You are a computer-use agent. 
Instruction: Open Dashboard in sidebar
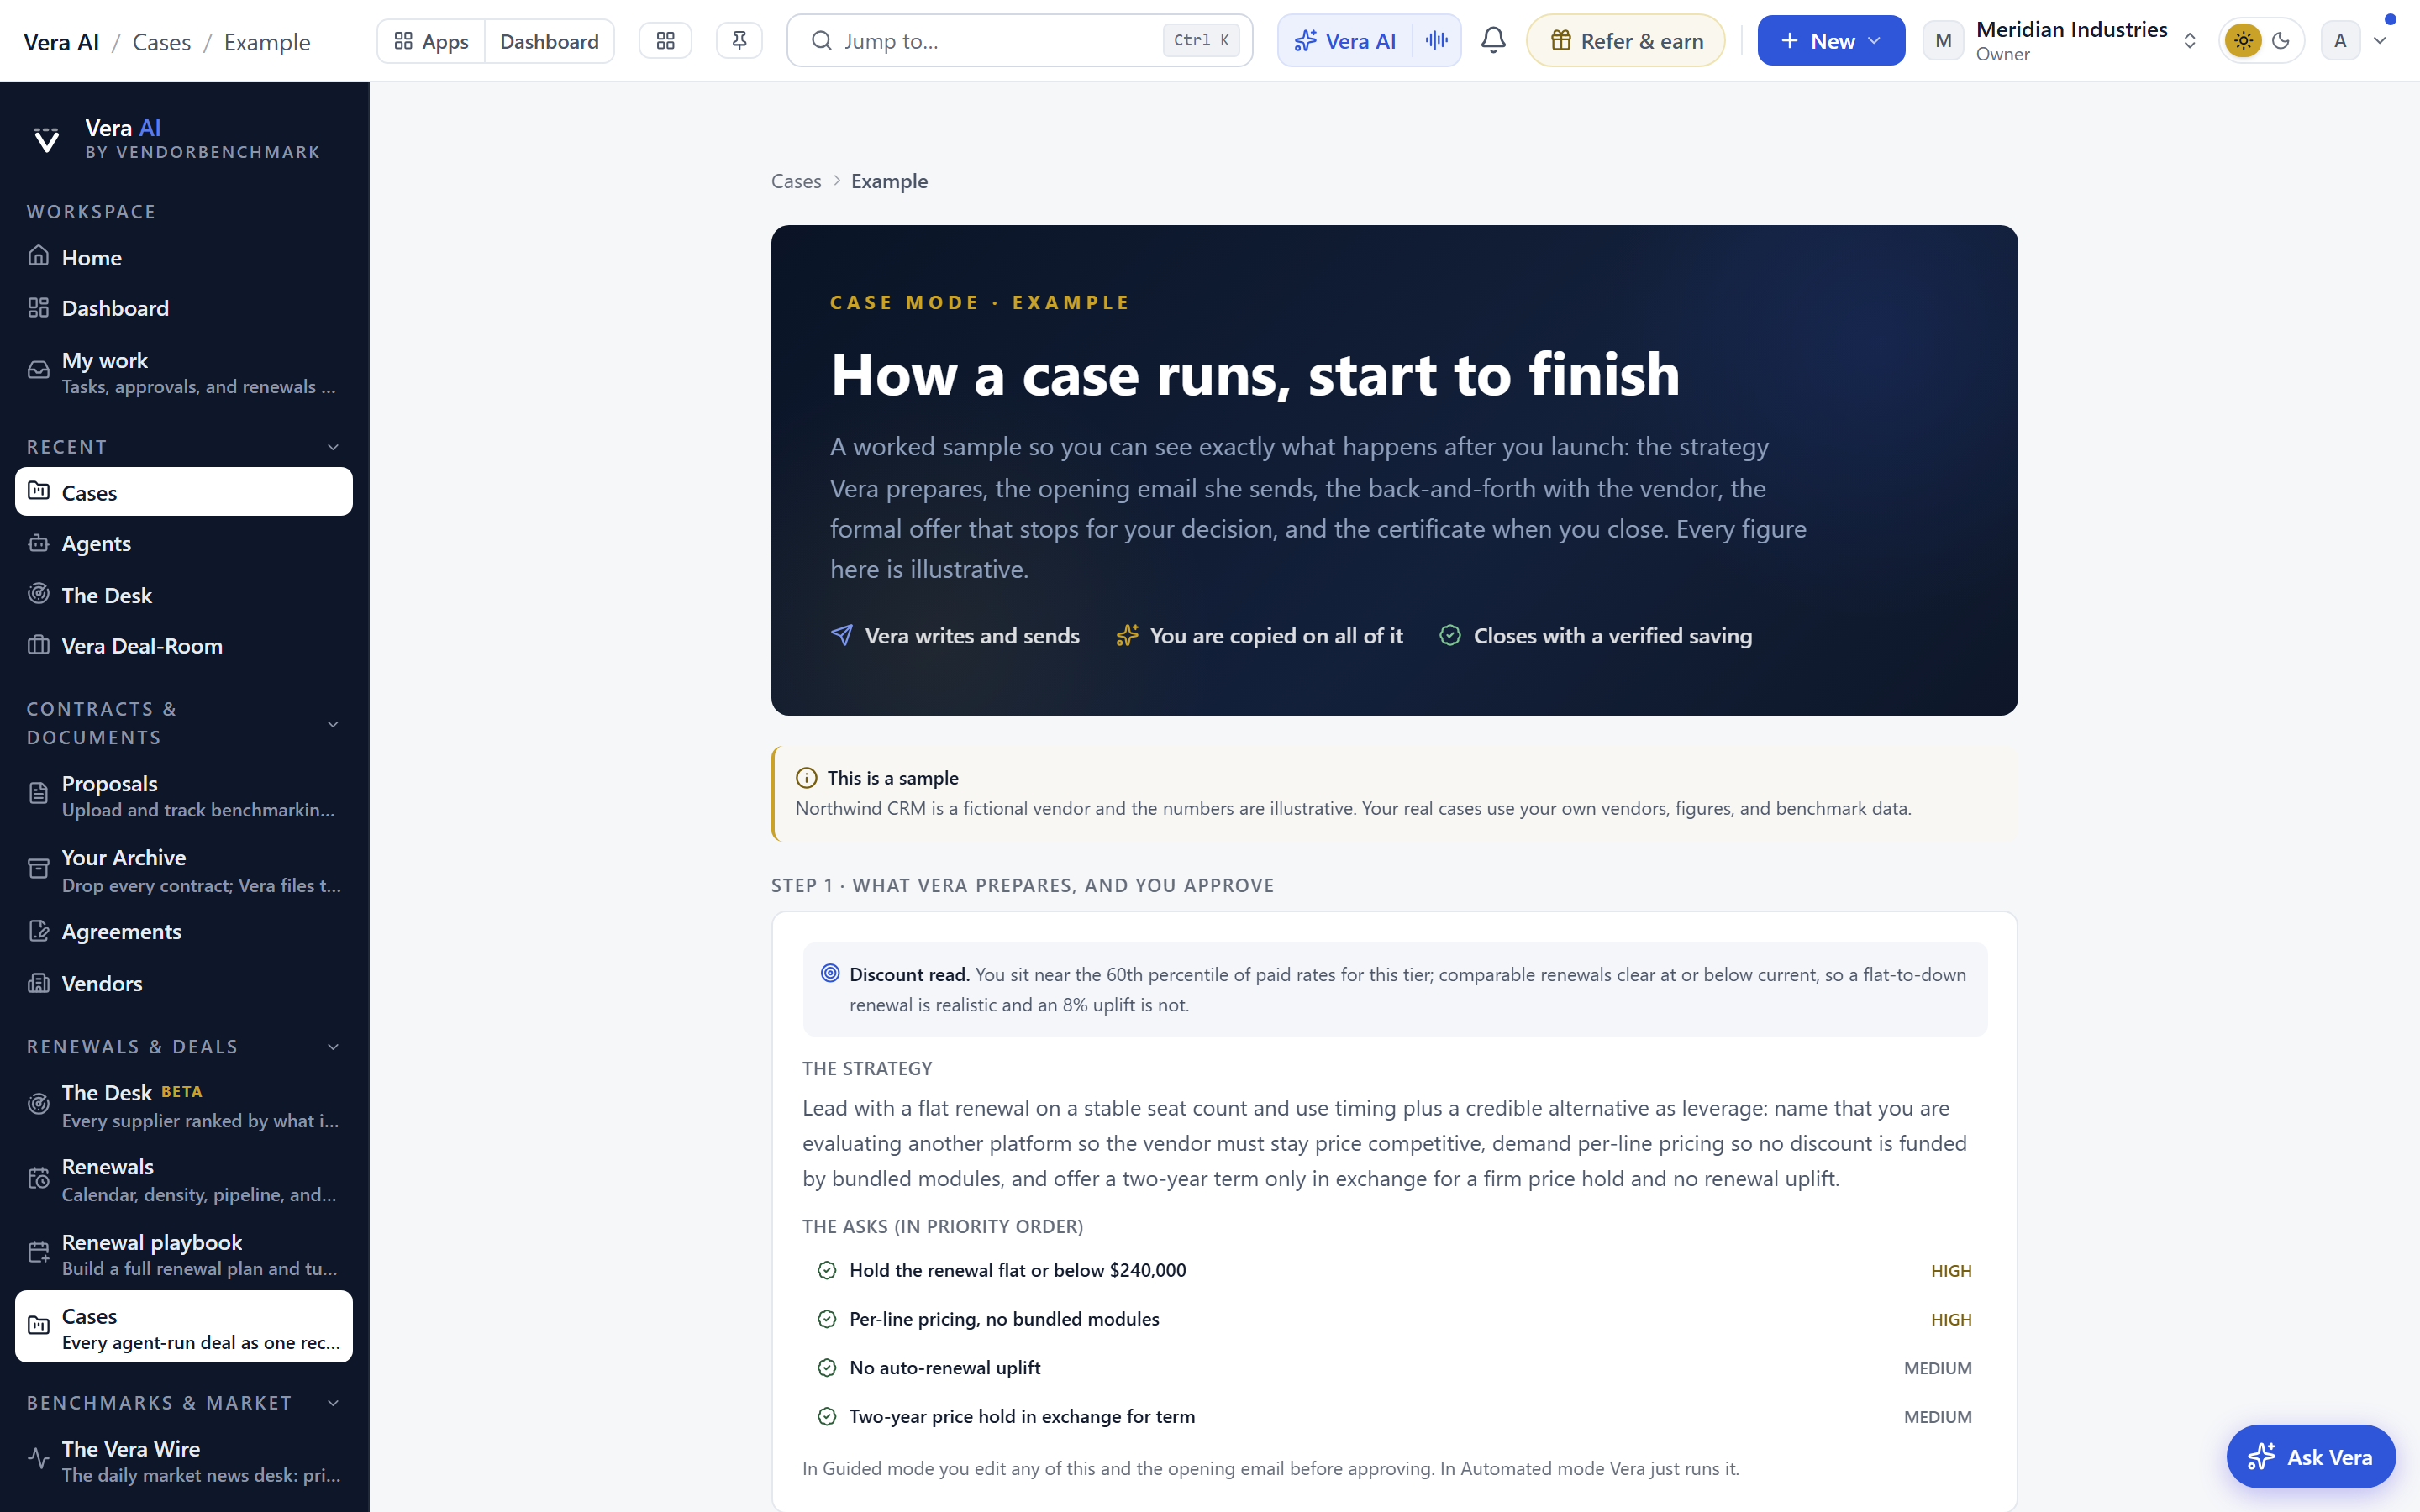click(x=184, y=308)
